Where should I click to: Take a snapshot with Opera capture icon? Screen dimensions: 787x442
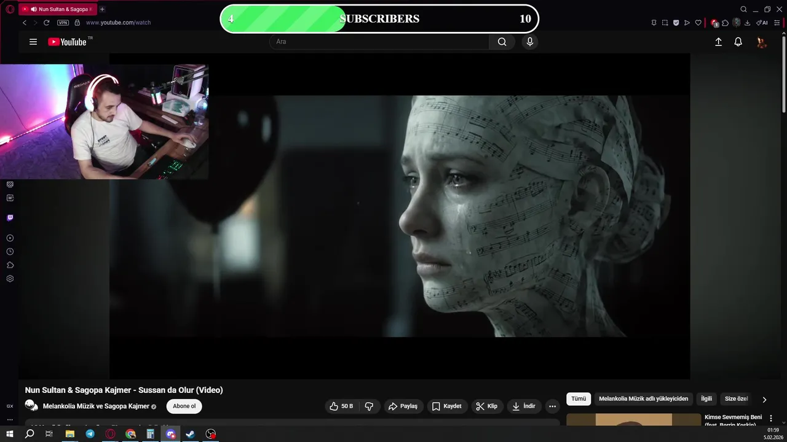pyautogui.click(x=665, y=23)
